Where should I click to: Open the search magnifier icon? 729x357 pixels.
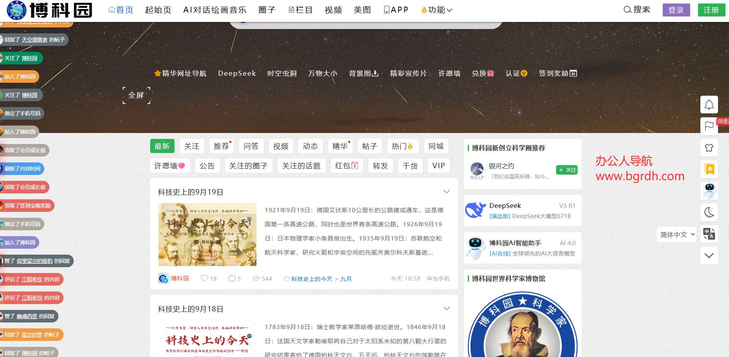[x=627, y=9]
